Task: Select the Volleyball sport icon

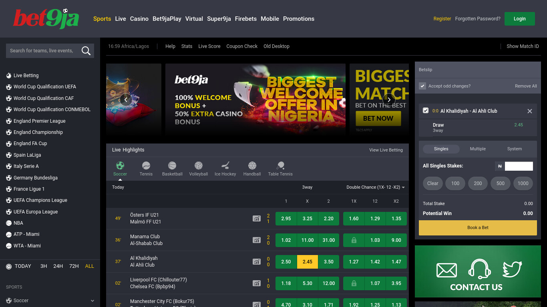Action: pos(199,165)
